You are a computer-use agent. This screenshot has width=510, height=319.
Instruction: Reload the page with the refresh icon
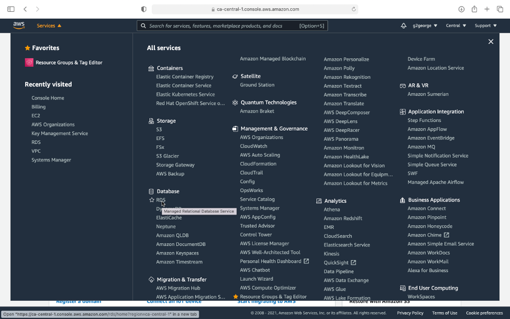354,9
